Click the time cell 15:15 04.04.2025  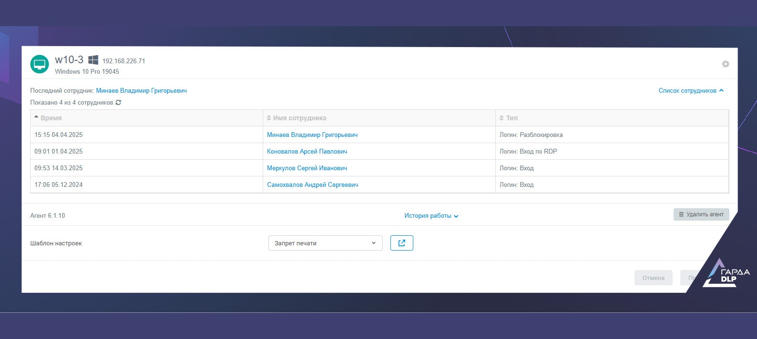(146, 135)
